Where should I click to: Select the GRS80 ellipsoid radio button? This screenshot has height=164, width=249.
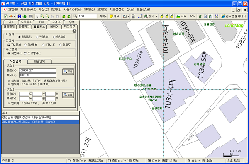(59, 37)
